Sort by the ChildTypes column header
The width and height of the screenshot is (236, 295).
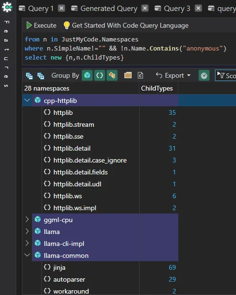[158, 88]
